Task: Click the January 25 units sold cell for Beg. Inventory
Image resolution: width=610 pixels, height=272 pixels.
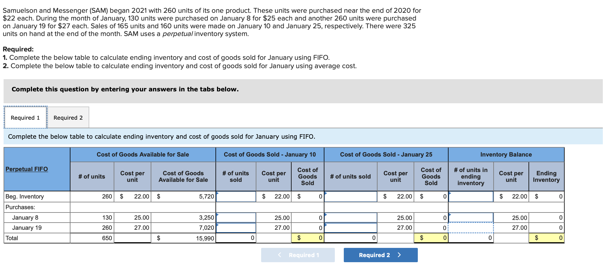Action: point(351,196)
